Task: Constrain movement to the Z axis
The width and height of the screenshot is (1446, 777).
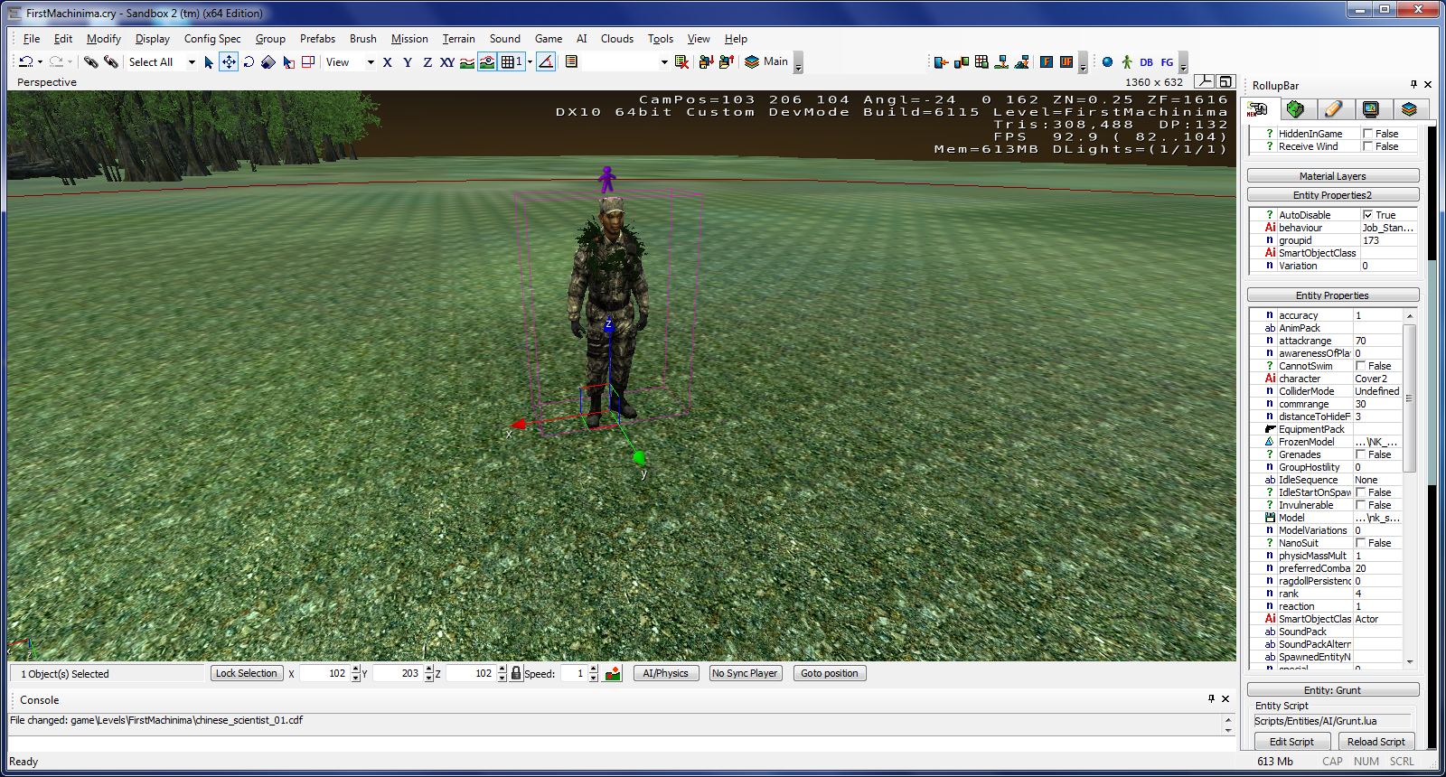Action: tap(427, 62)
